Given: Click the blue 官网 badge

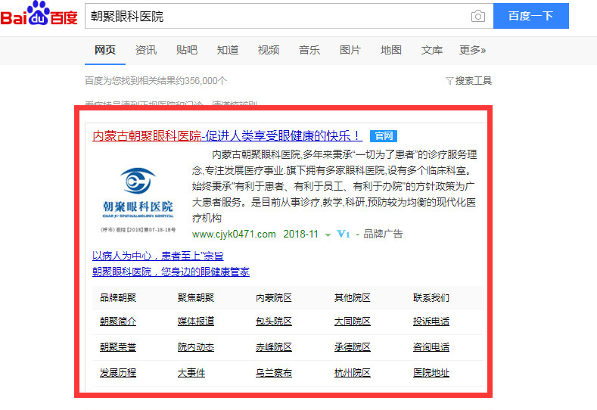Looking at the screenshot, I should 384,136.
